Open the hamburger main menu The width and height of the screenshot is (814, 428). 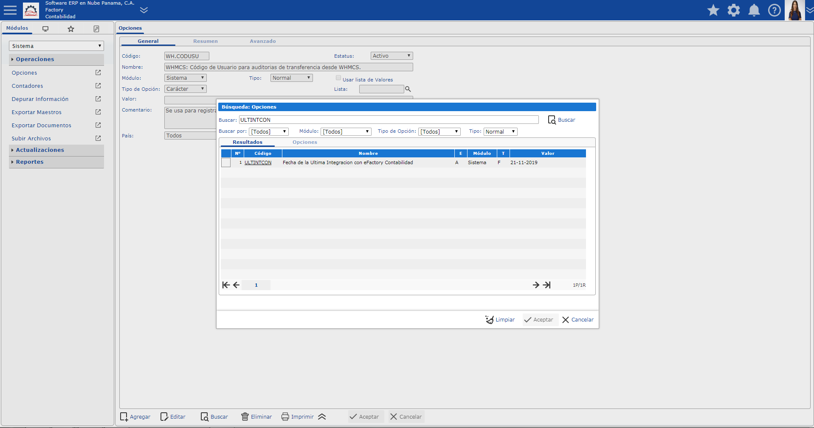10,10
